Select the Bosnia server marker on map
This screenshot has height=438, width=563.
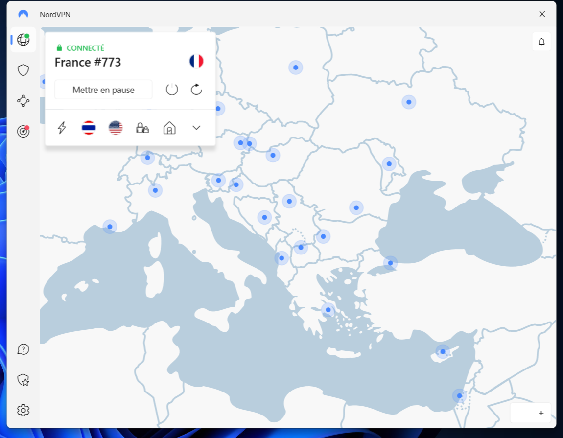[265, 218]
